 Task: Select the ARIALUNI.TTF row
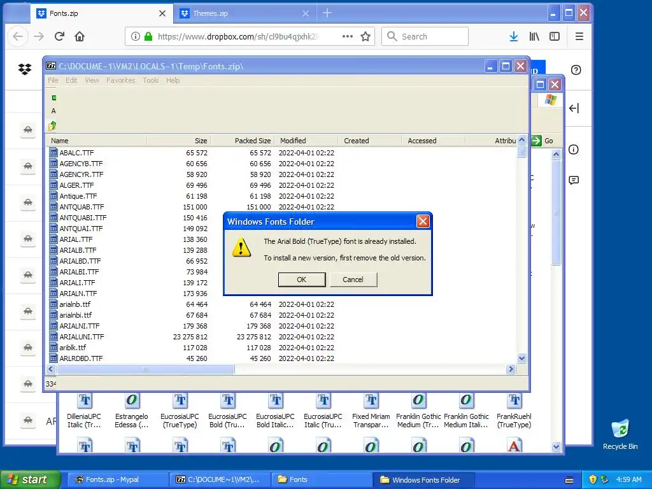click(x=281, y=336)
